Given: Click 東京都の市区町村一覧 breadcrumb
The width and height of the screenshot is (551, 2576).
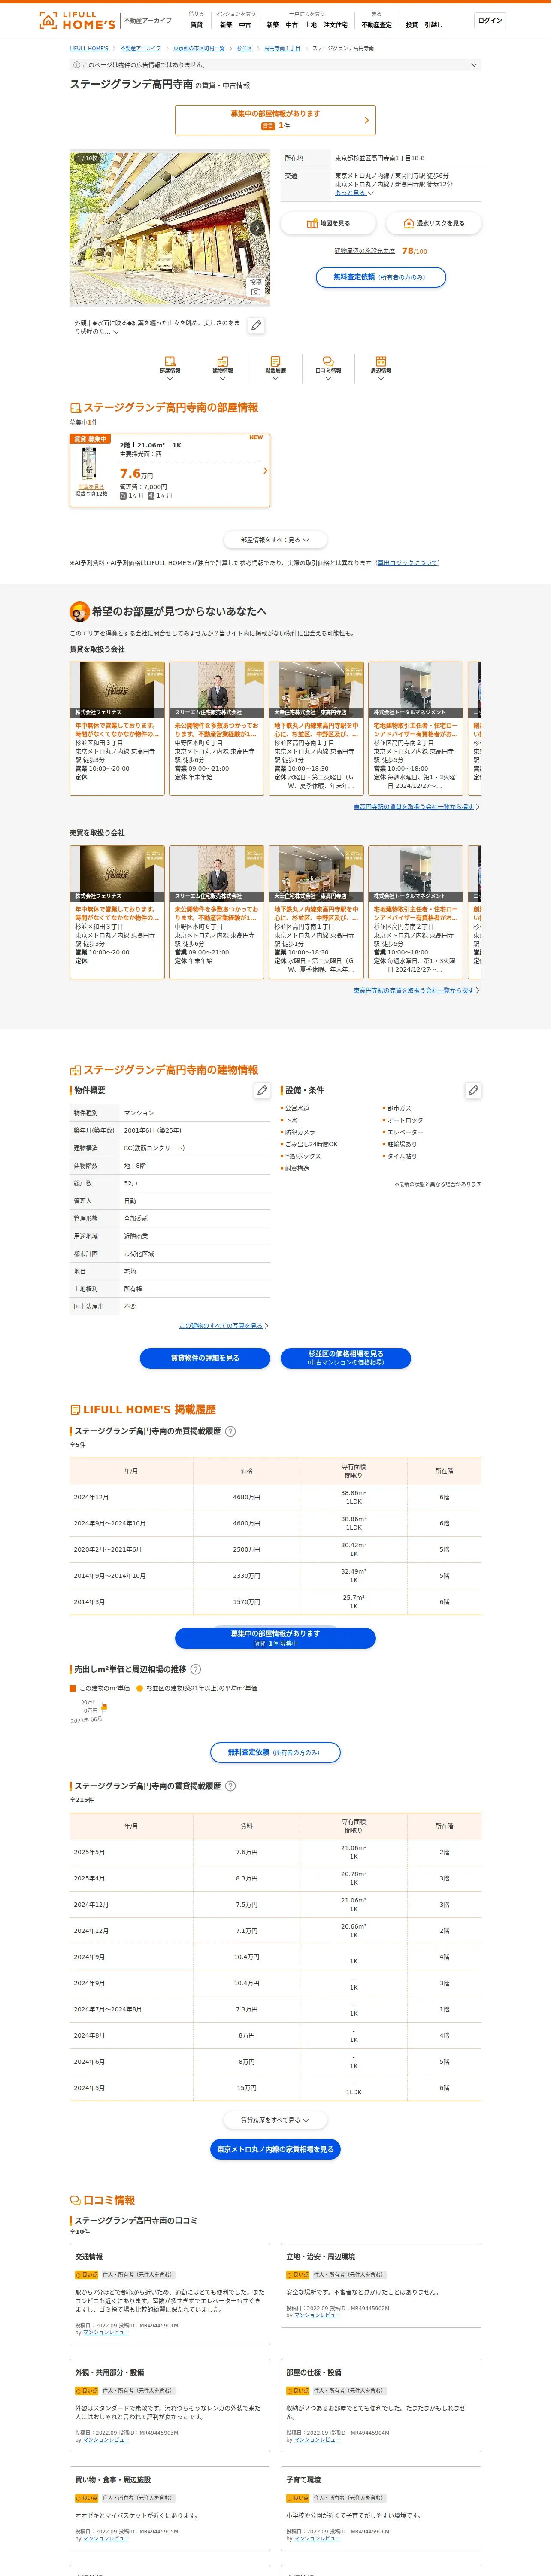Looking at the screenshot, I should pos(199,48).
